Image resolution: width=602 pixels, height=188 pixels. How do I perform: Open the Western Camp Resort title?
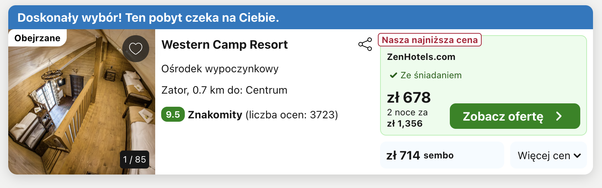tap(225, 45)
